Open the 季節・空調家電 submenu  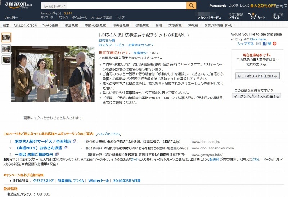point(96,25)
